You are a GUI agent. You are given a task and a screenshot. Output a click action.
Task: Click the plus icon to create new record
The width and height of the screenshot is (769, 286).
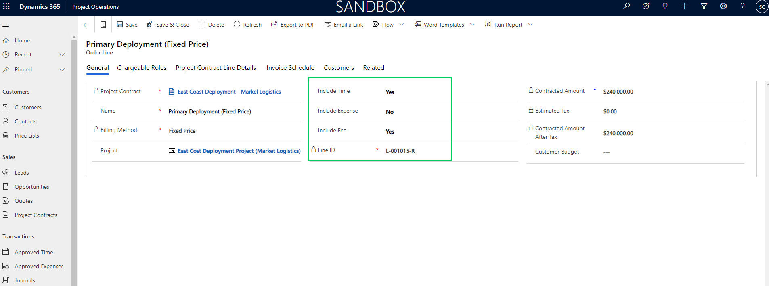coord(685,6)
